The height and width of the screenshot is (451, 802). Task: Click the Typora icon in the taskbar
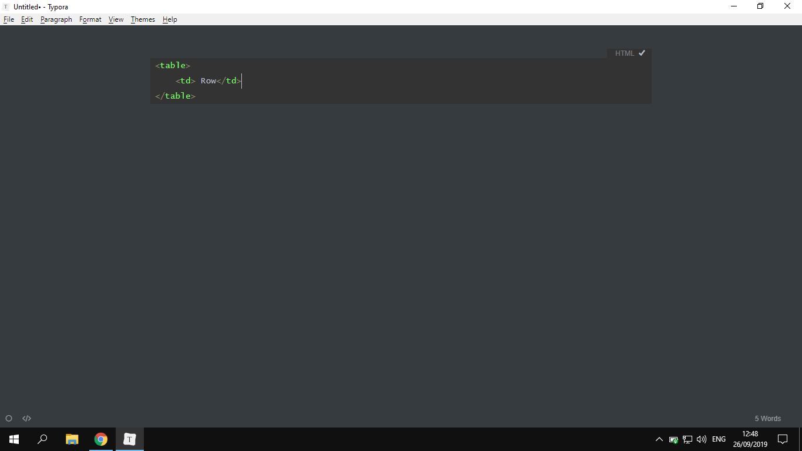coord(129,439)
